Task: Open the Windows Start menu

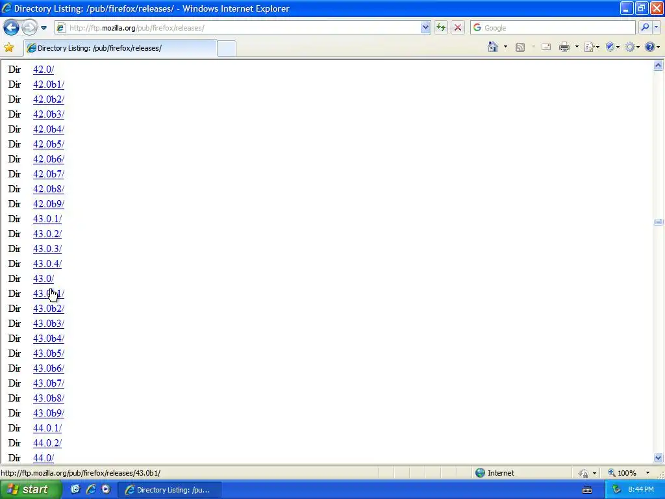Action: coord(31,490)
